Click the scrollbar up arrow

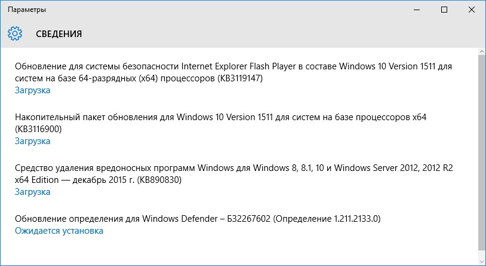click(x=482, y=51)
